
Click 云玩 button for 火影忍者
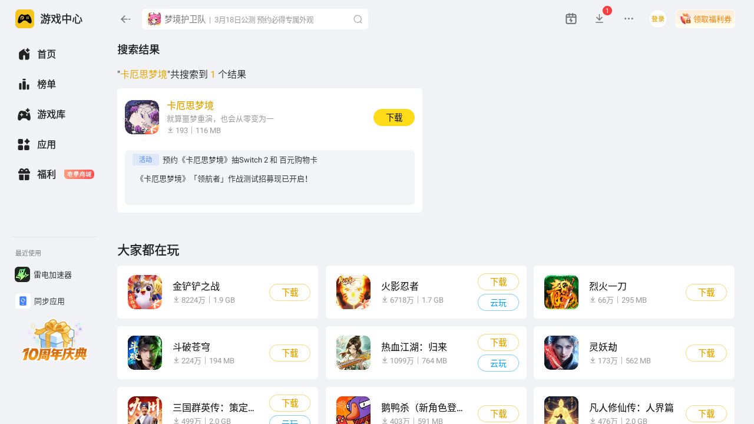(498, 303)
